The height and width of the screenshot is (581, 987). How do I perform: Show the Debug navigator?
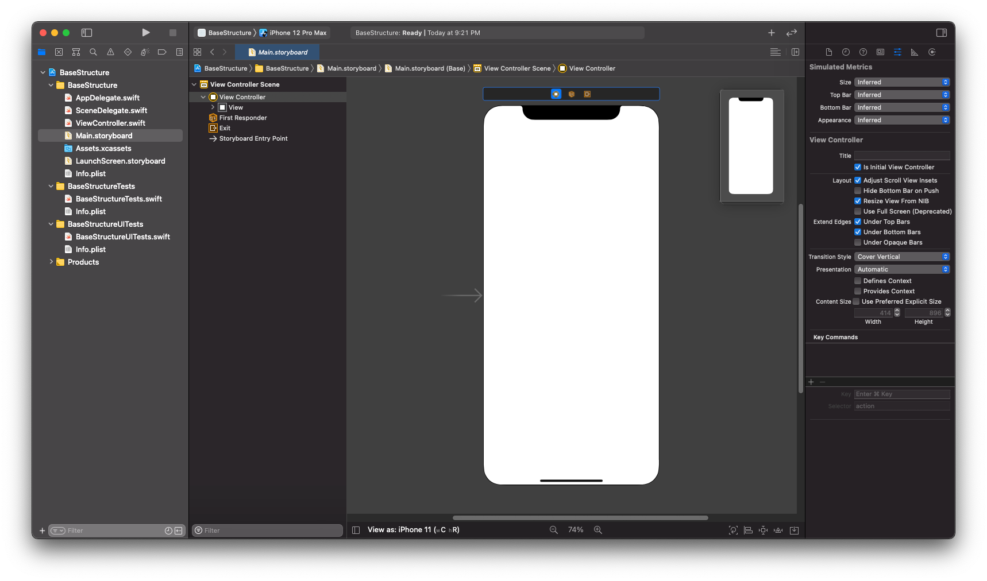tap(145, 52)
